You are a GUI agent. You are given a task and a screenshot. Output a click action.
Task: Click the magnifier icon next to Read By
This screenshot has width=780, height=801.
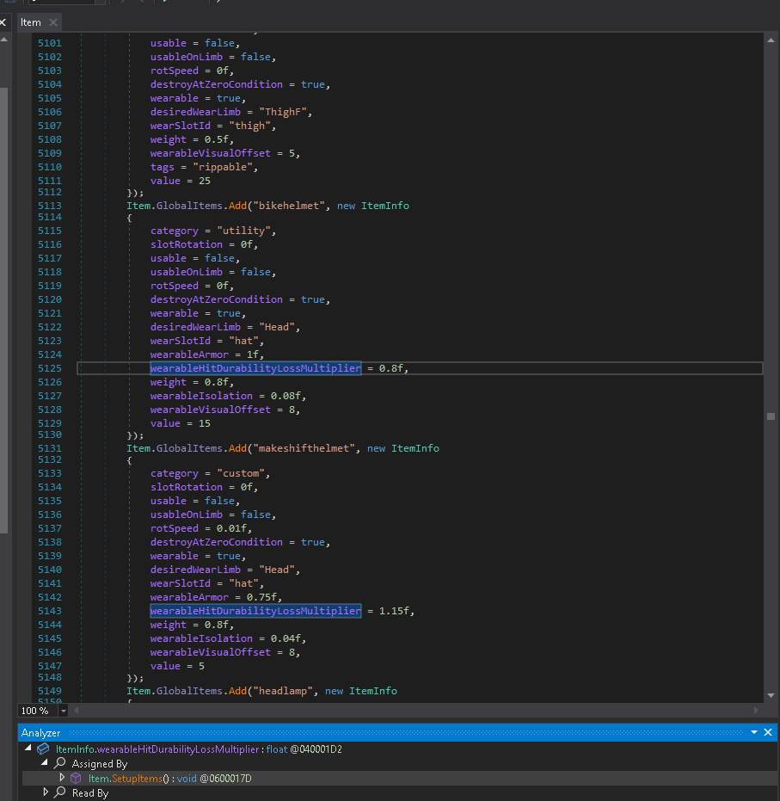[x=60, y=792]
